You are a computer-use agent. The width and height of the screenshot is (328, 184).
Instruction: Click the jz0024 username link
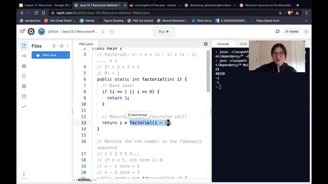click(x=53, y=32)
